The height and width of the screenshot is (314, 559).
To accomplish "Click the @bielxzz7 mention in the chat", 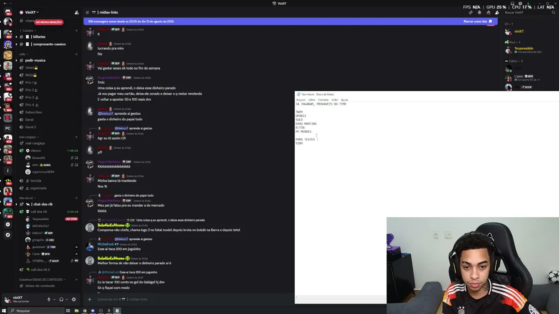I will (x=105, y=113).
